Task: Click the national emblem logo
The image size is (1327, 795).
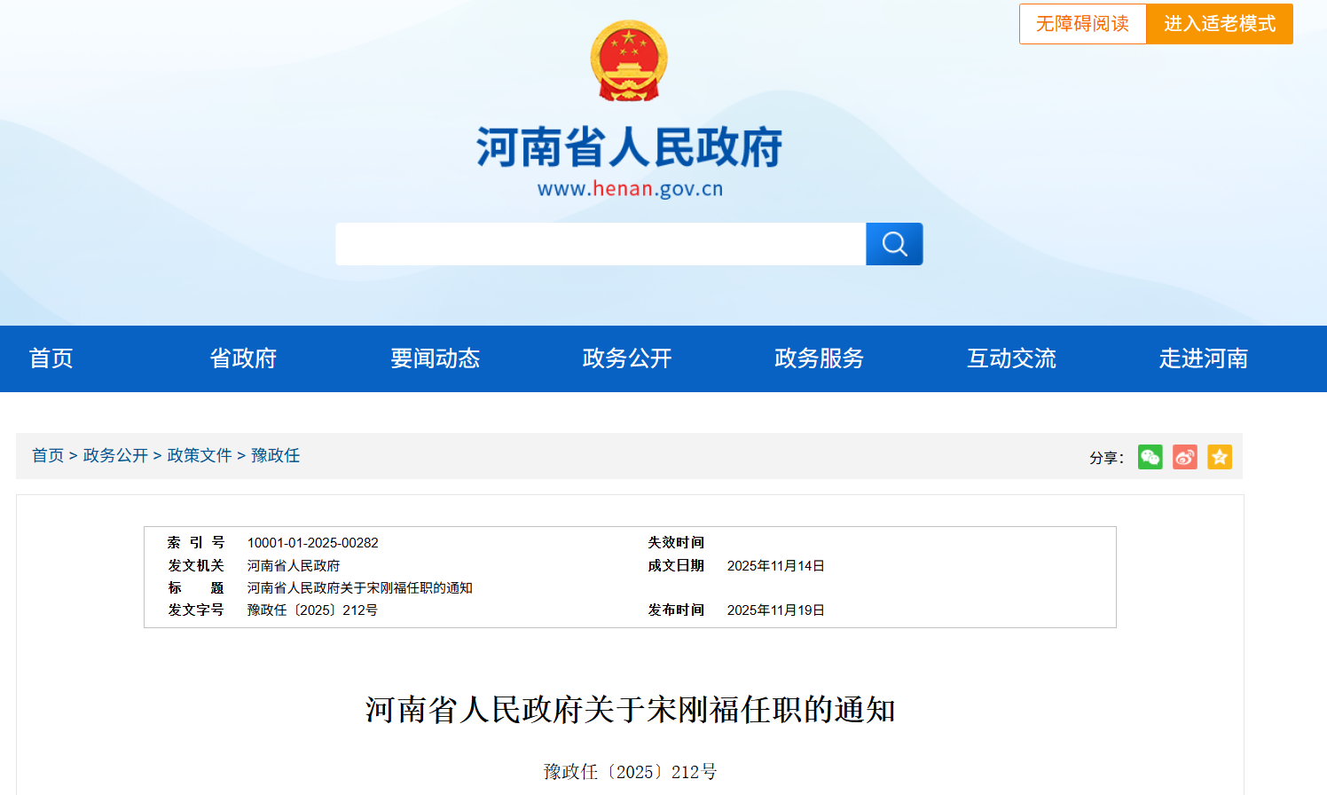Action: pos(629,60)
